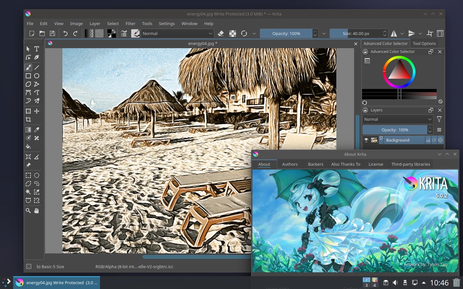Image resolution: width=463 pixels, height=289 pixels.
Task: Hide the Background layer visibility
Action: 366,140
